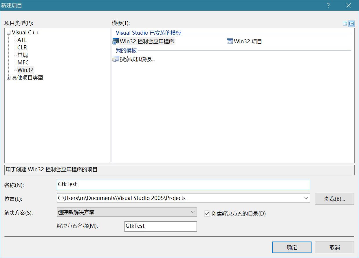Open the 位置 path dropdown
The height and width of the screenshot is (258, 359).
[x=306, y=198]
